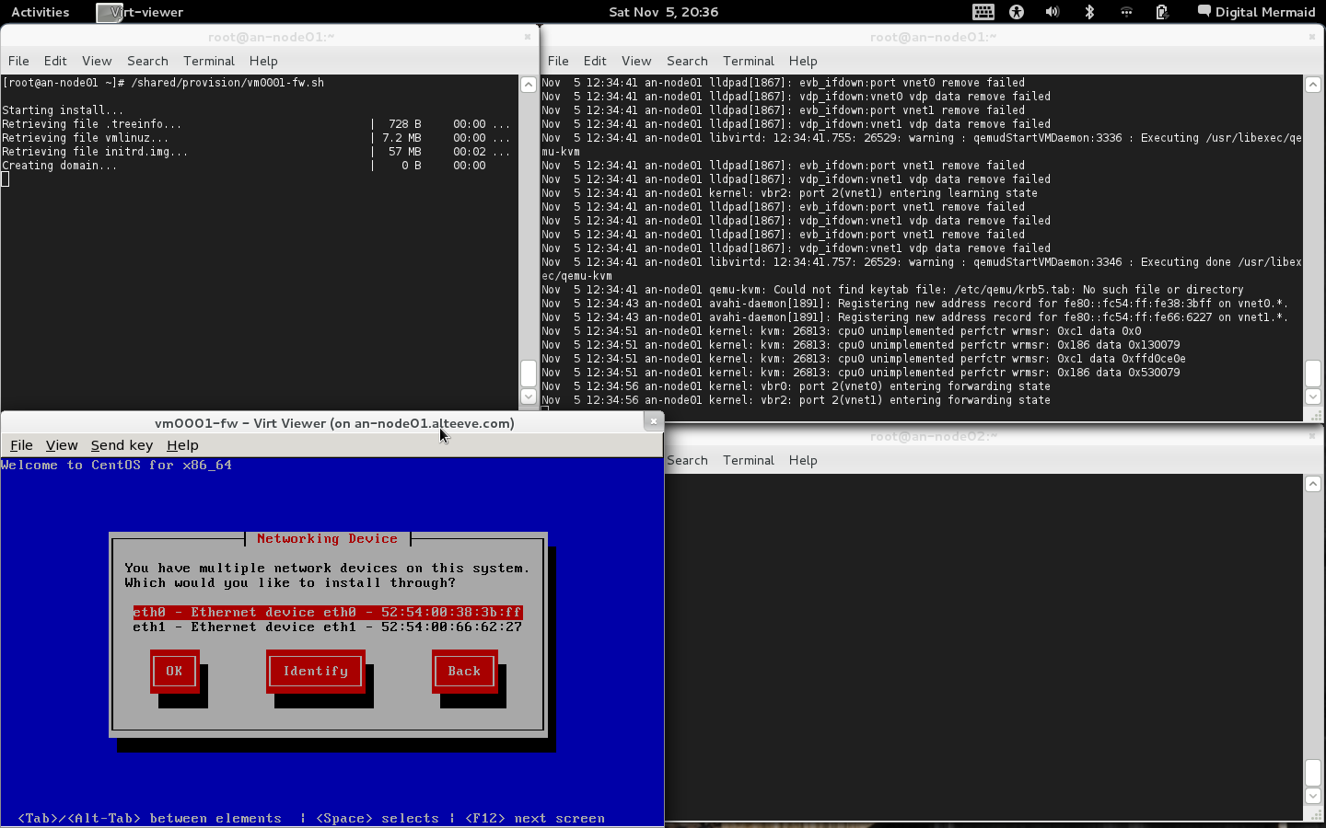
Task: Click the Virt-viewer app menu in top bar
Action: point(140,12)
